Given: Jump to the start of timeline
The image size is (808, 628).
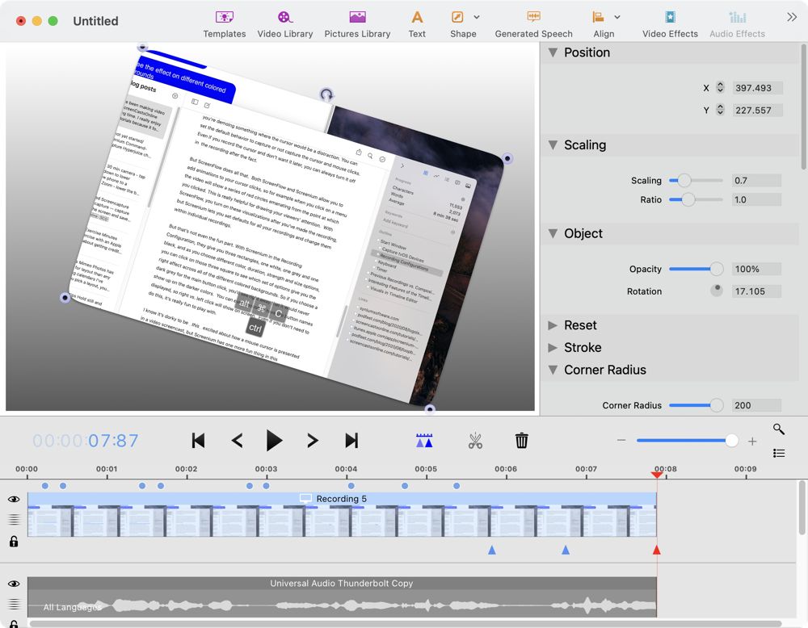Looking at the screenshot, I should 198,441.
